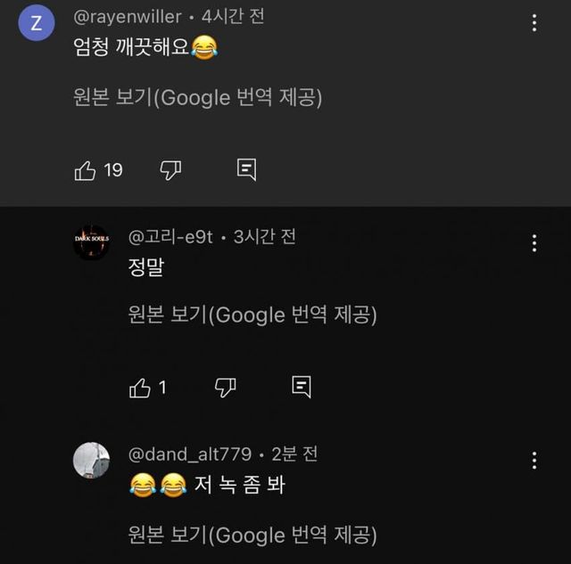This screenshot has width=571, height=564.
Task: Show original text of the 엄청 깨끗해요 comment
Action: [x=197, y=96]
